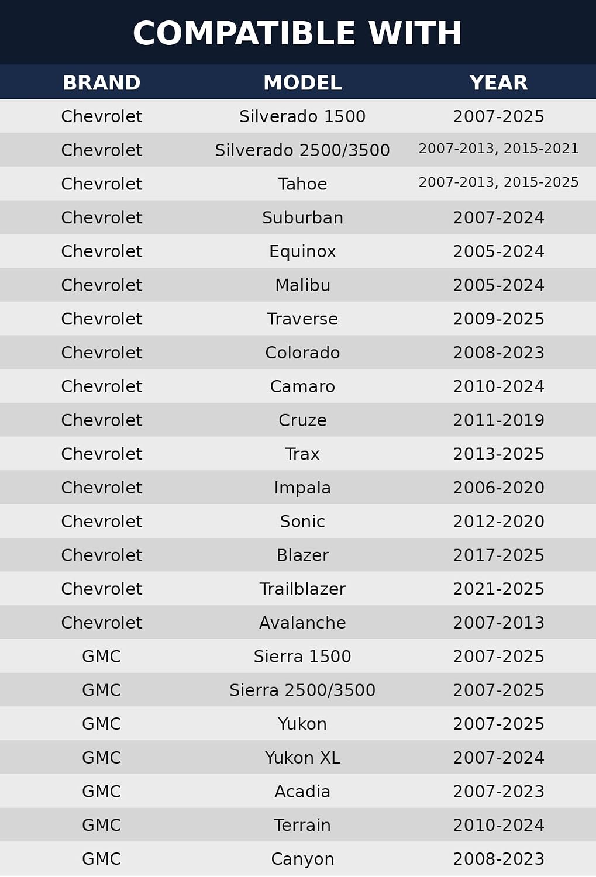Screen dimensions: 596x877
Task: Click the Suburban year range 2007-2024
Action: pyautogui.click(x=498, y=217)
